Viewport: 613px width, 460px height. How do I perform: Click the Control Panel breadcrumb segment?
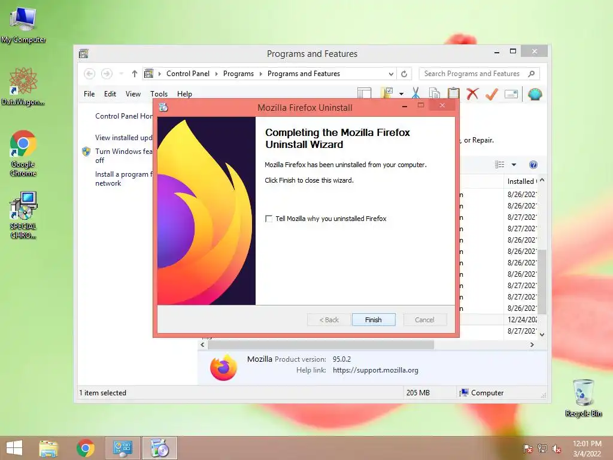188,74
